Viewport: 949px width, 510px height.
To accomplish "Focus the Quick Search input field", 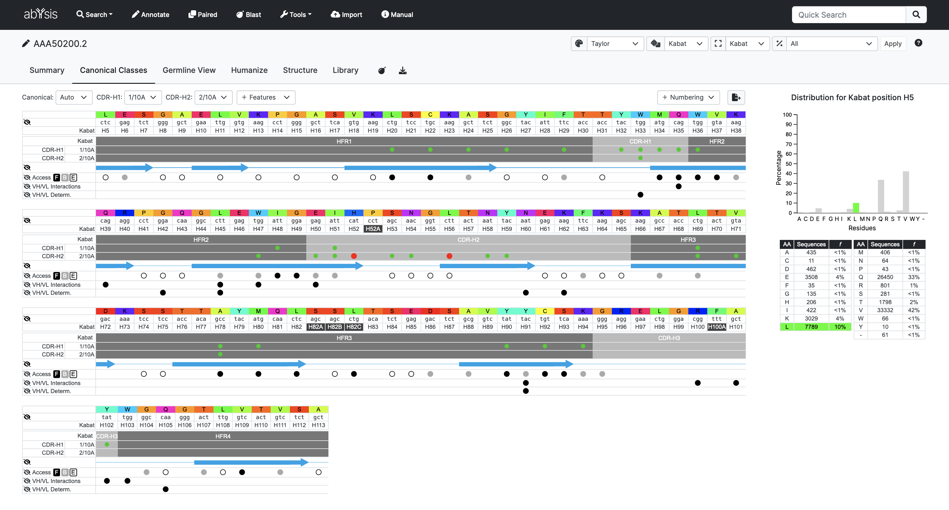I will (849, 15).
